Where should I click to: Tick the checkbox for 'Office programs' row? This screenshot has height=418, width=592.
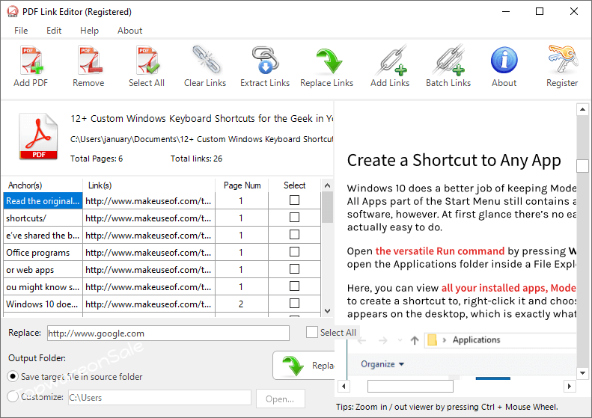[x=294, y=252]
